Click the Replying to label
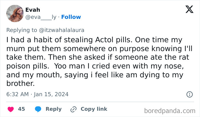Image resolution: width=200 pixels, height=117 pixels. (21, 30)
